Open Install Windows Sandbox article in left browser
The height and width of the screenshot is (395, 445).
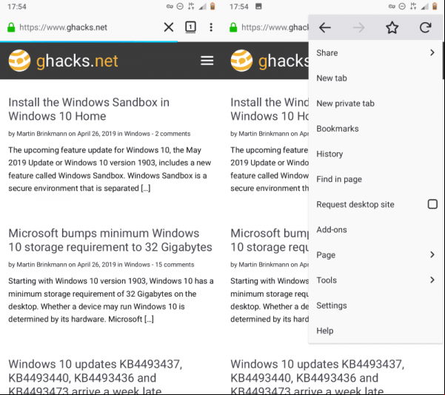(89, 109)
